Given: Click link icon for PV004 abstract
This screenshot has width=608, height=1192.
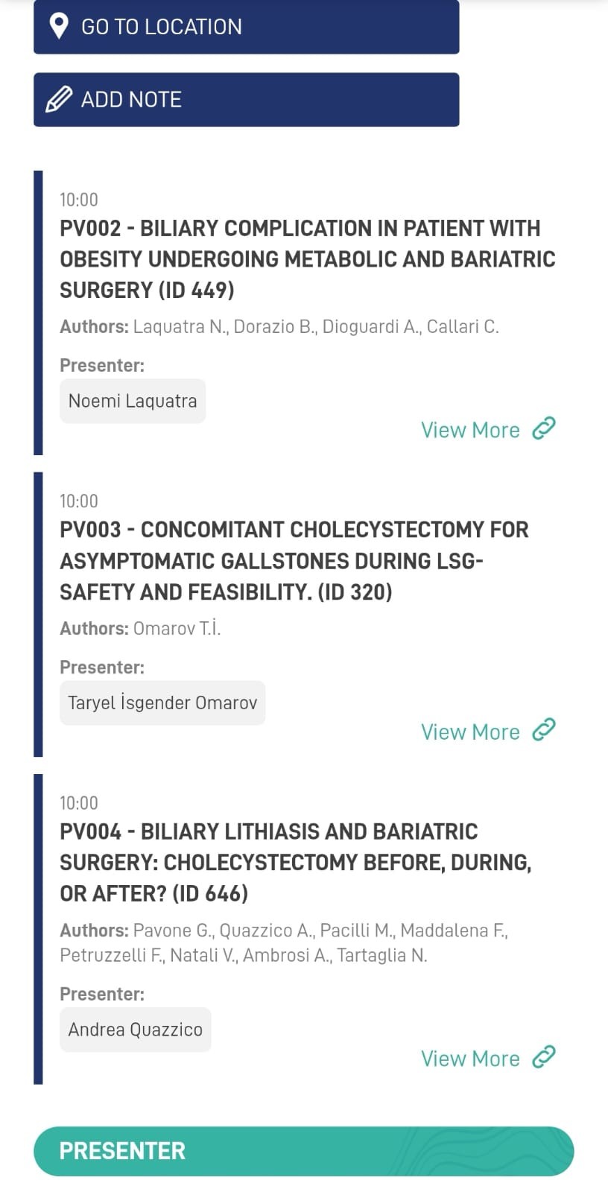Looking at the screenshot, I should click(544, 1057).
